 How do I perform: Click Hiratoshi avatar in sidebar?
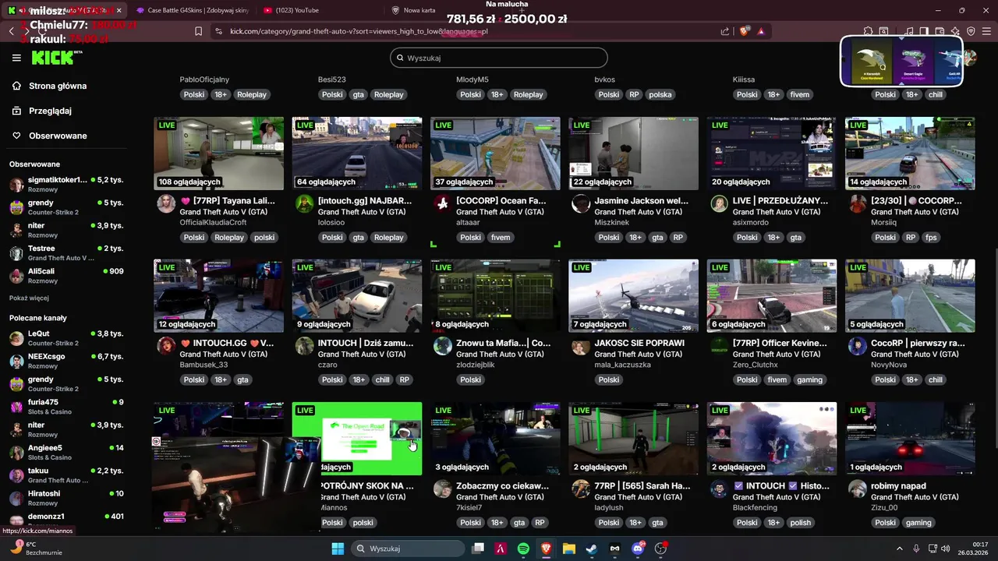(x=16, y=498)
